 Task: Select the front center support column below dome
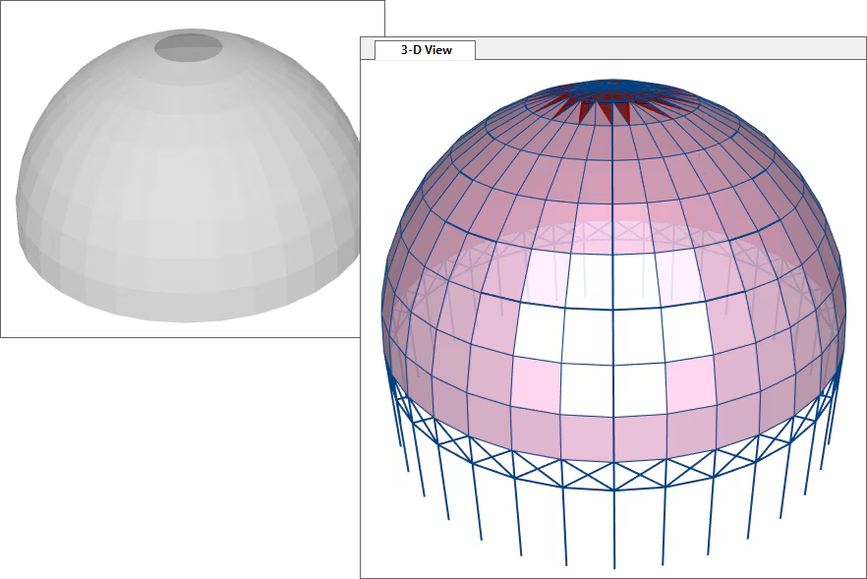615,531
